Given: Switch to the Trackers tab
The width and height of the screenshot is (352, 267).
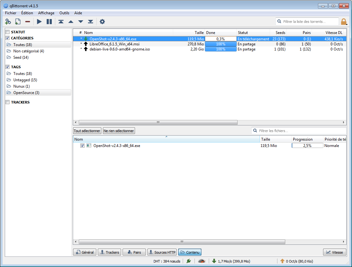Looking at the screenshot, I should [109, 252].
